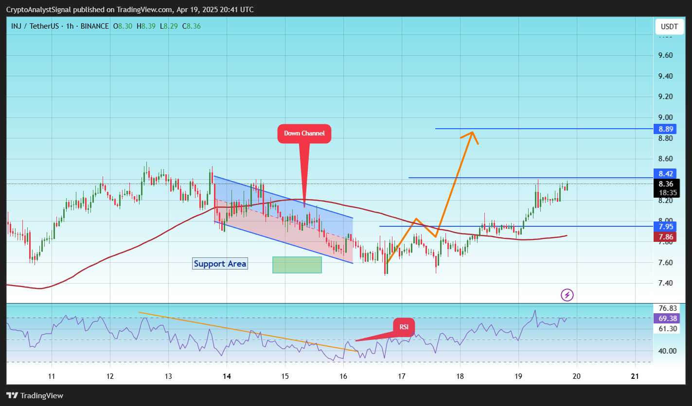Click date 19 on the time axis
The image size is (692, 406).
tap(518, 376)
